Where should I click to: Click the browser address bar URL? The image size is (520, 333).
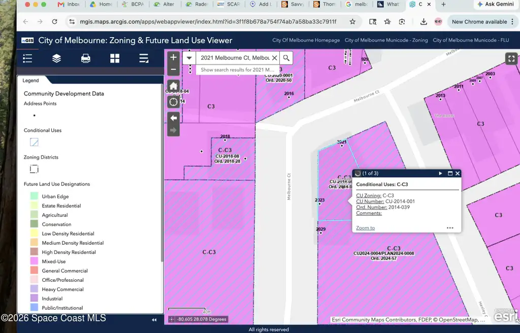(x=208, y=22)
